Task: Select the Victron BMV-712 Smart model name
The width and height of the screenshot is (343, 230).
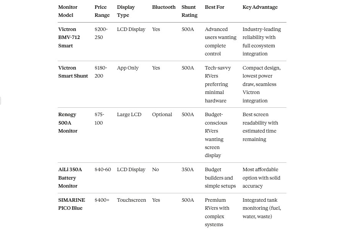Action: (69, 37)
